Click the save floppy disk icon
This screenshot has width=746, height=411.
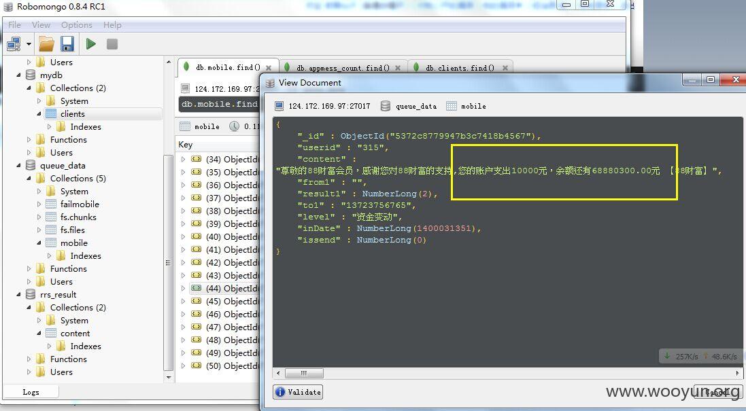(x=67, y=44)
